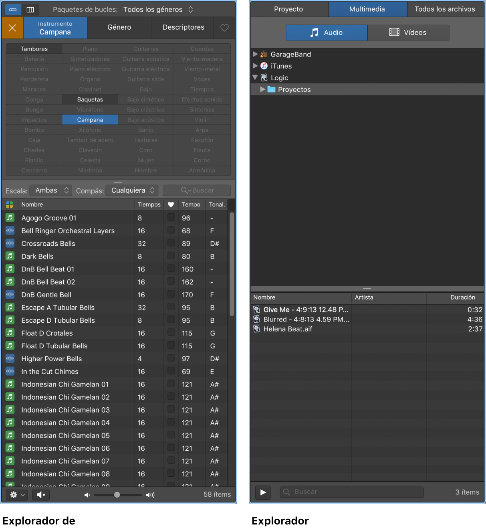Click the blue audio icon for Crossroads Bells
This screenshot has height=530, width=486.
click(10, 243)
